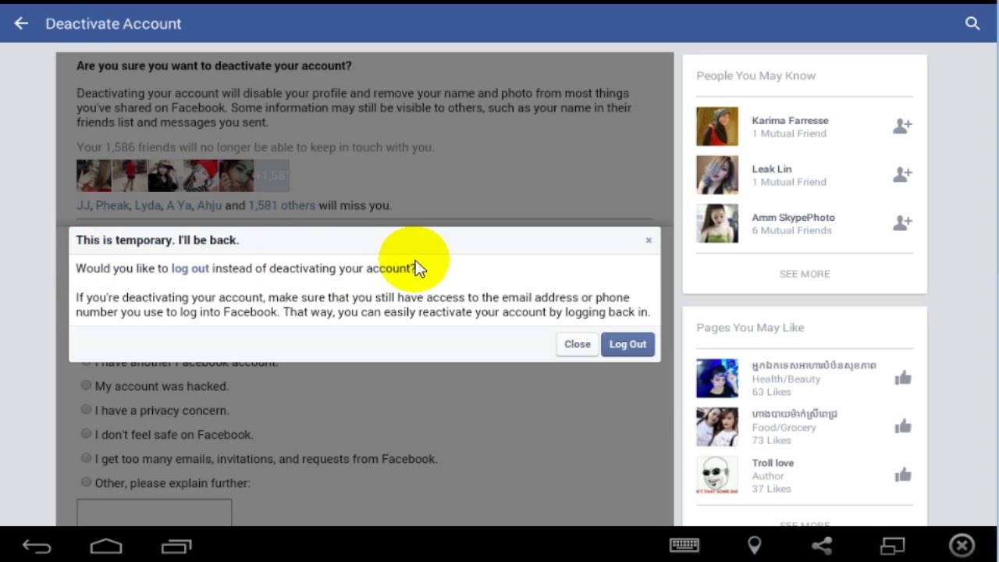Like the Health/Beauty page
The image size is (999, 562).
point(903,379)
